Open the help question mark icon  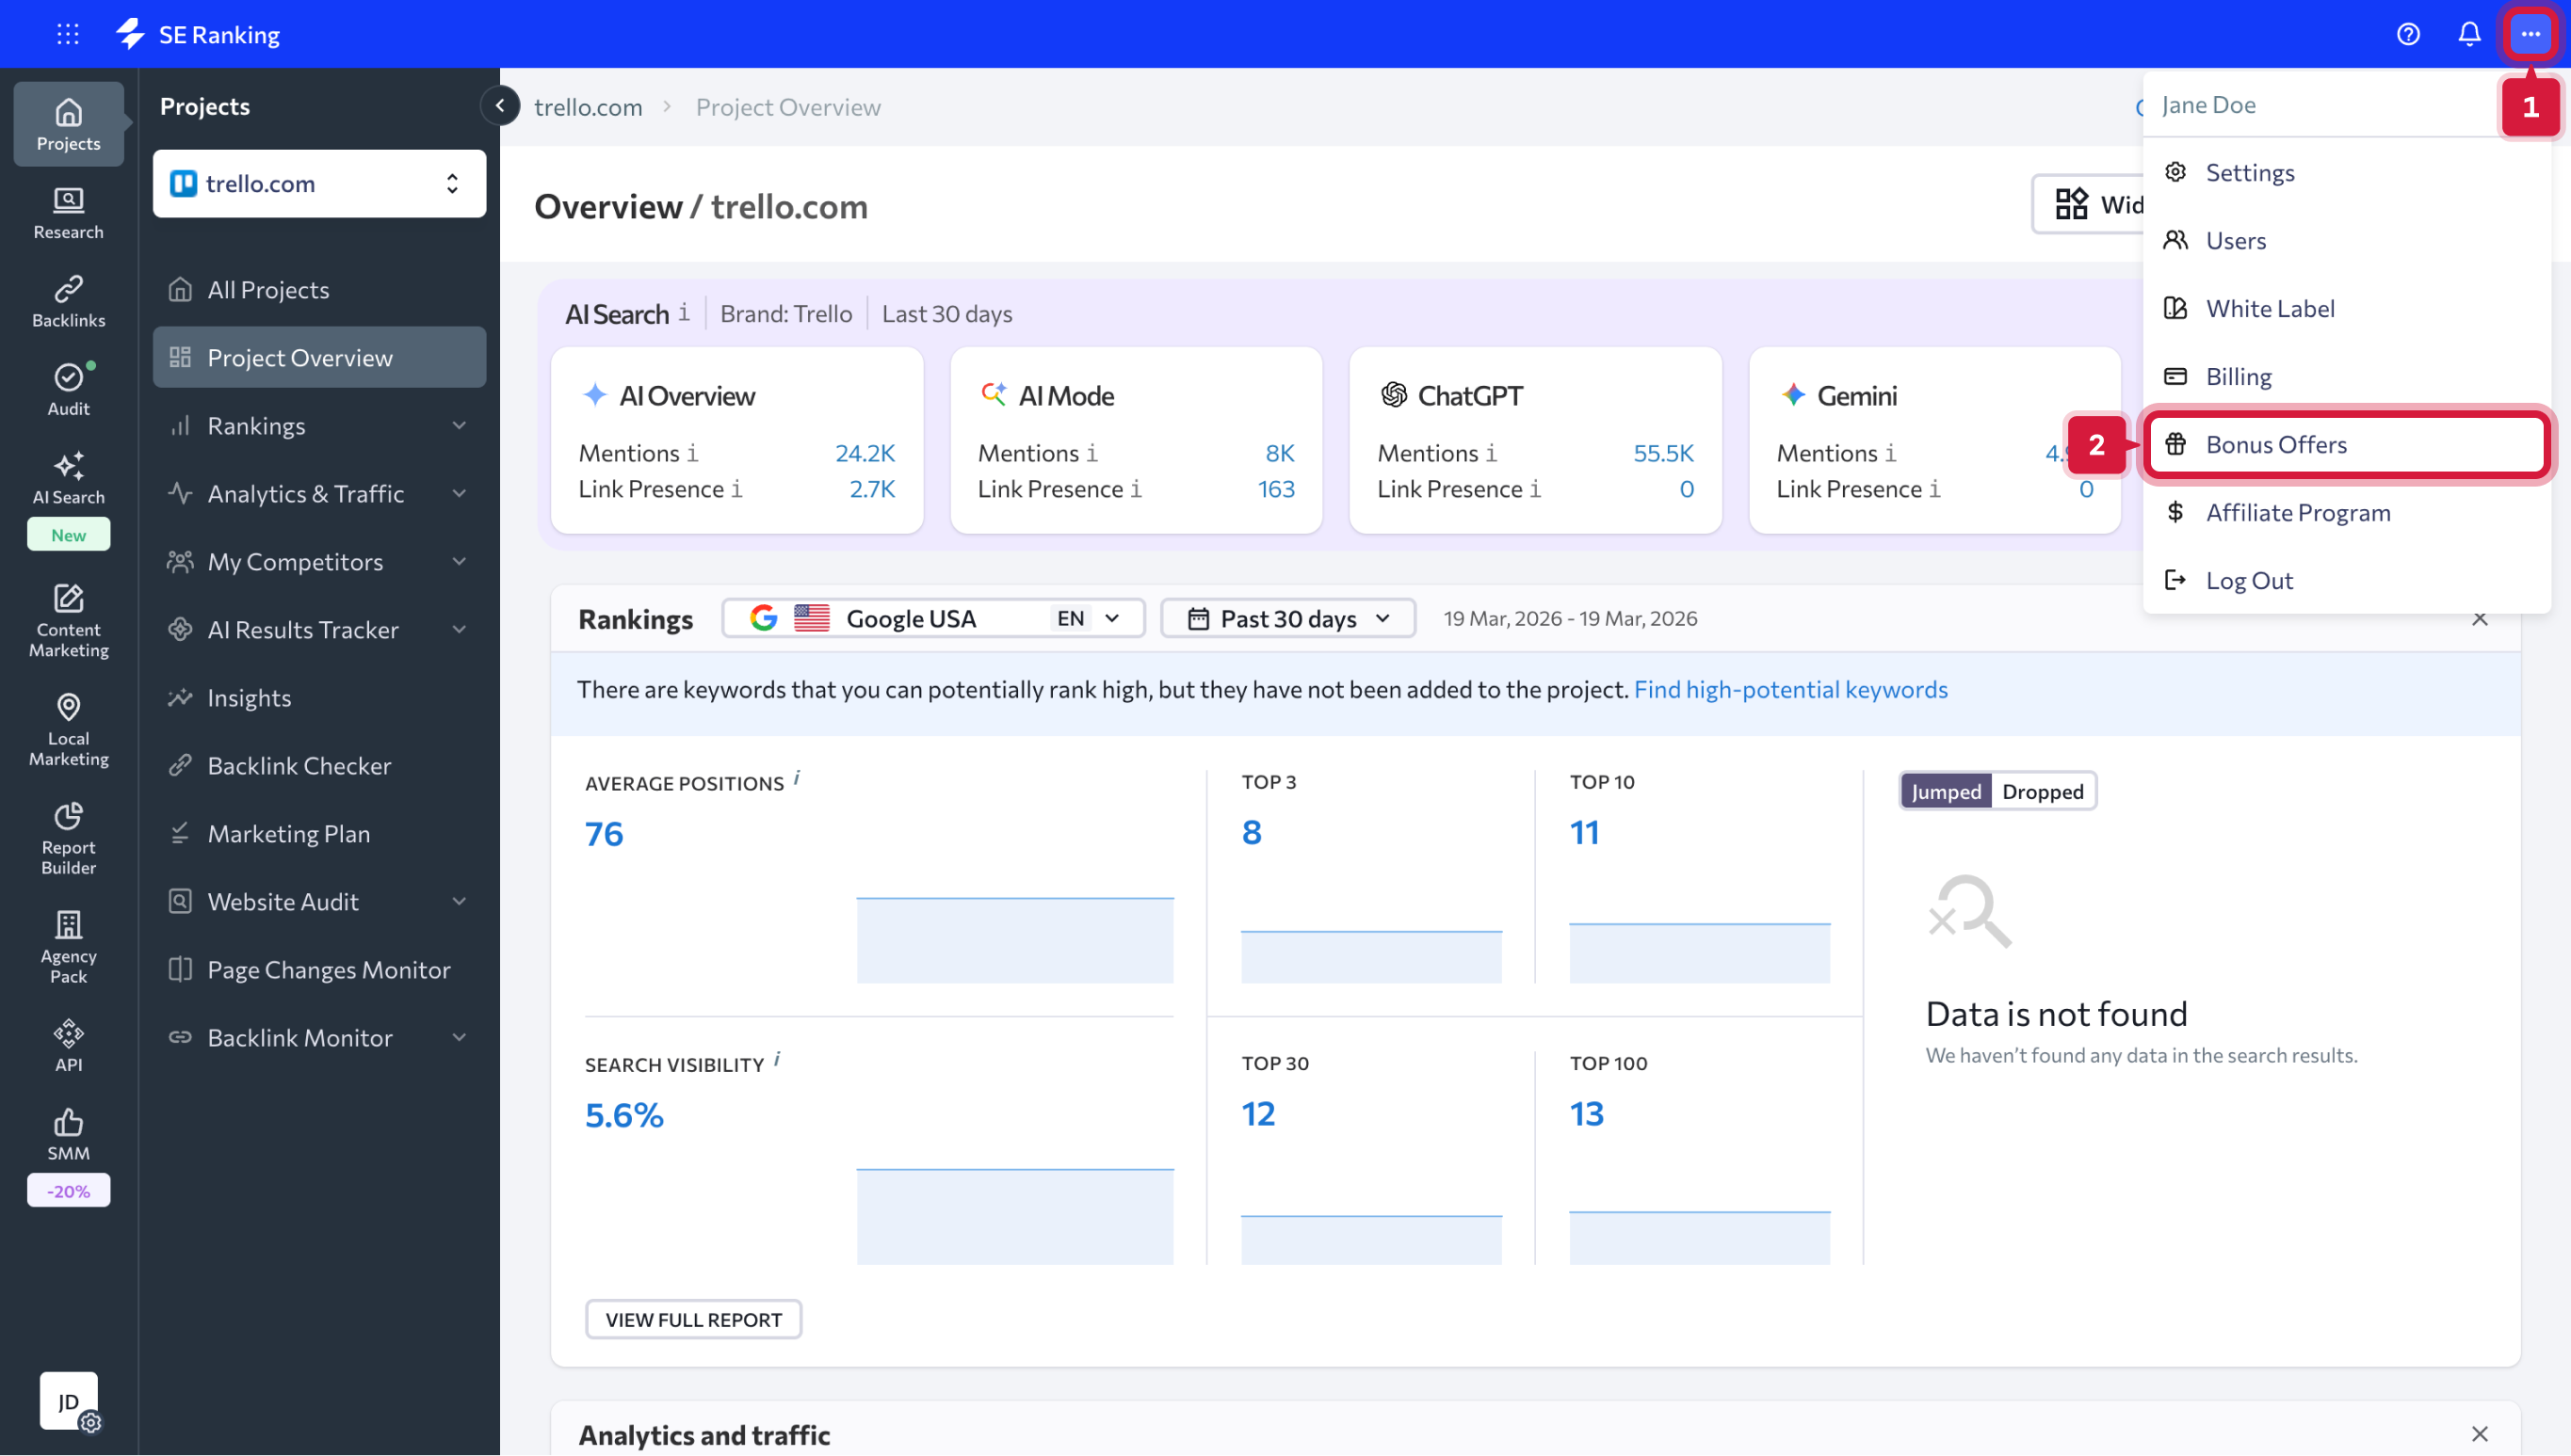tap(2408, 34)
